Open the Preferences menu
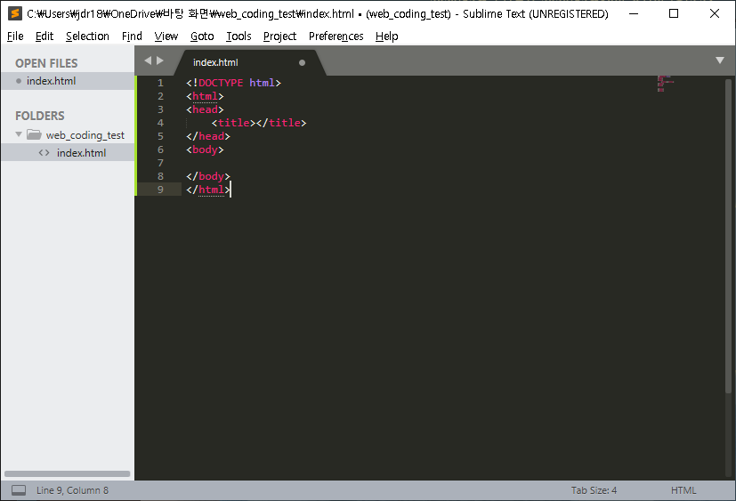The width and height of the screenshot is (736, 501). click(336, 36)
